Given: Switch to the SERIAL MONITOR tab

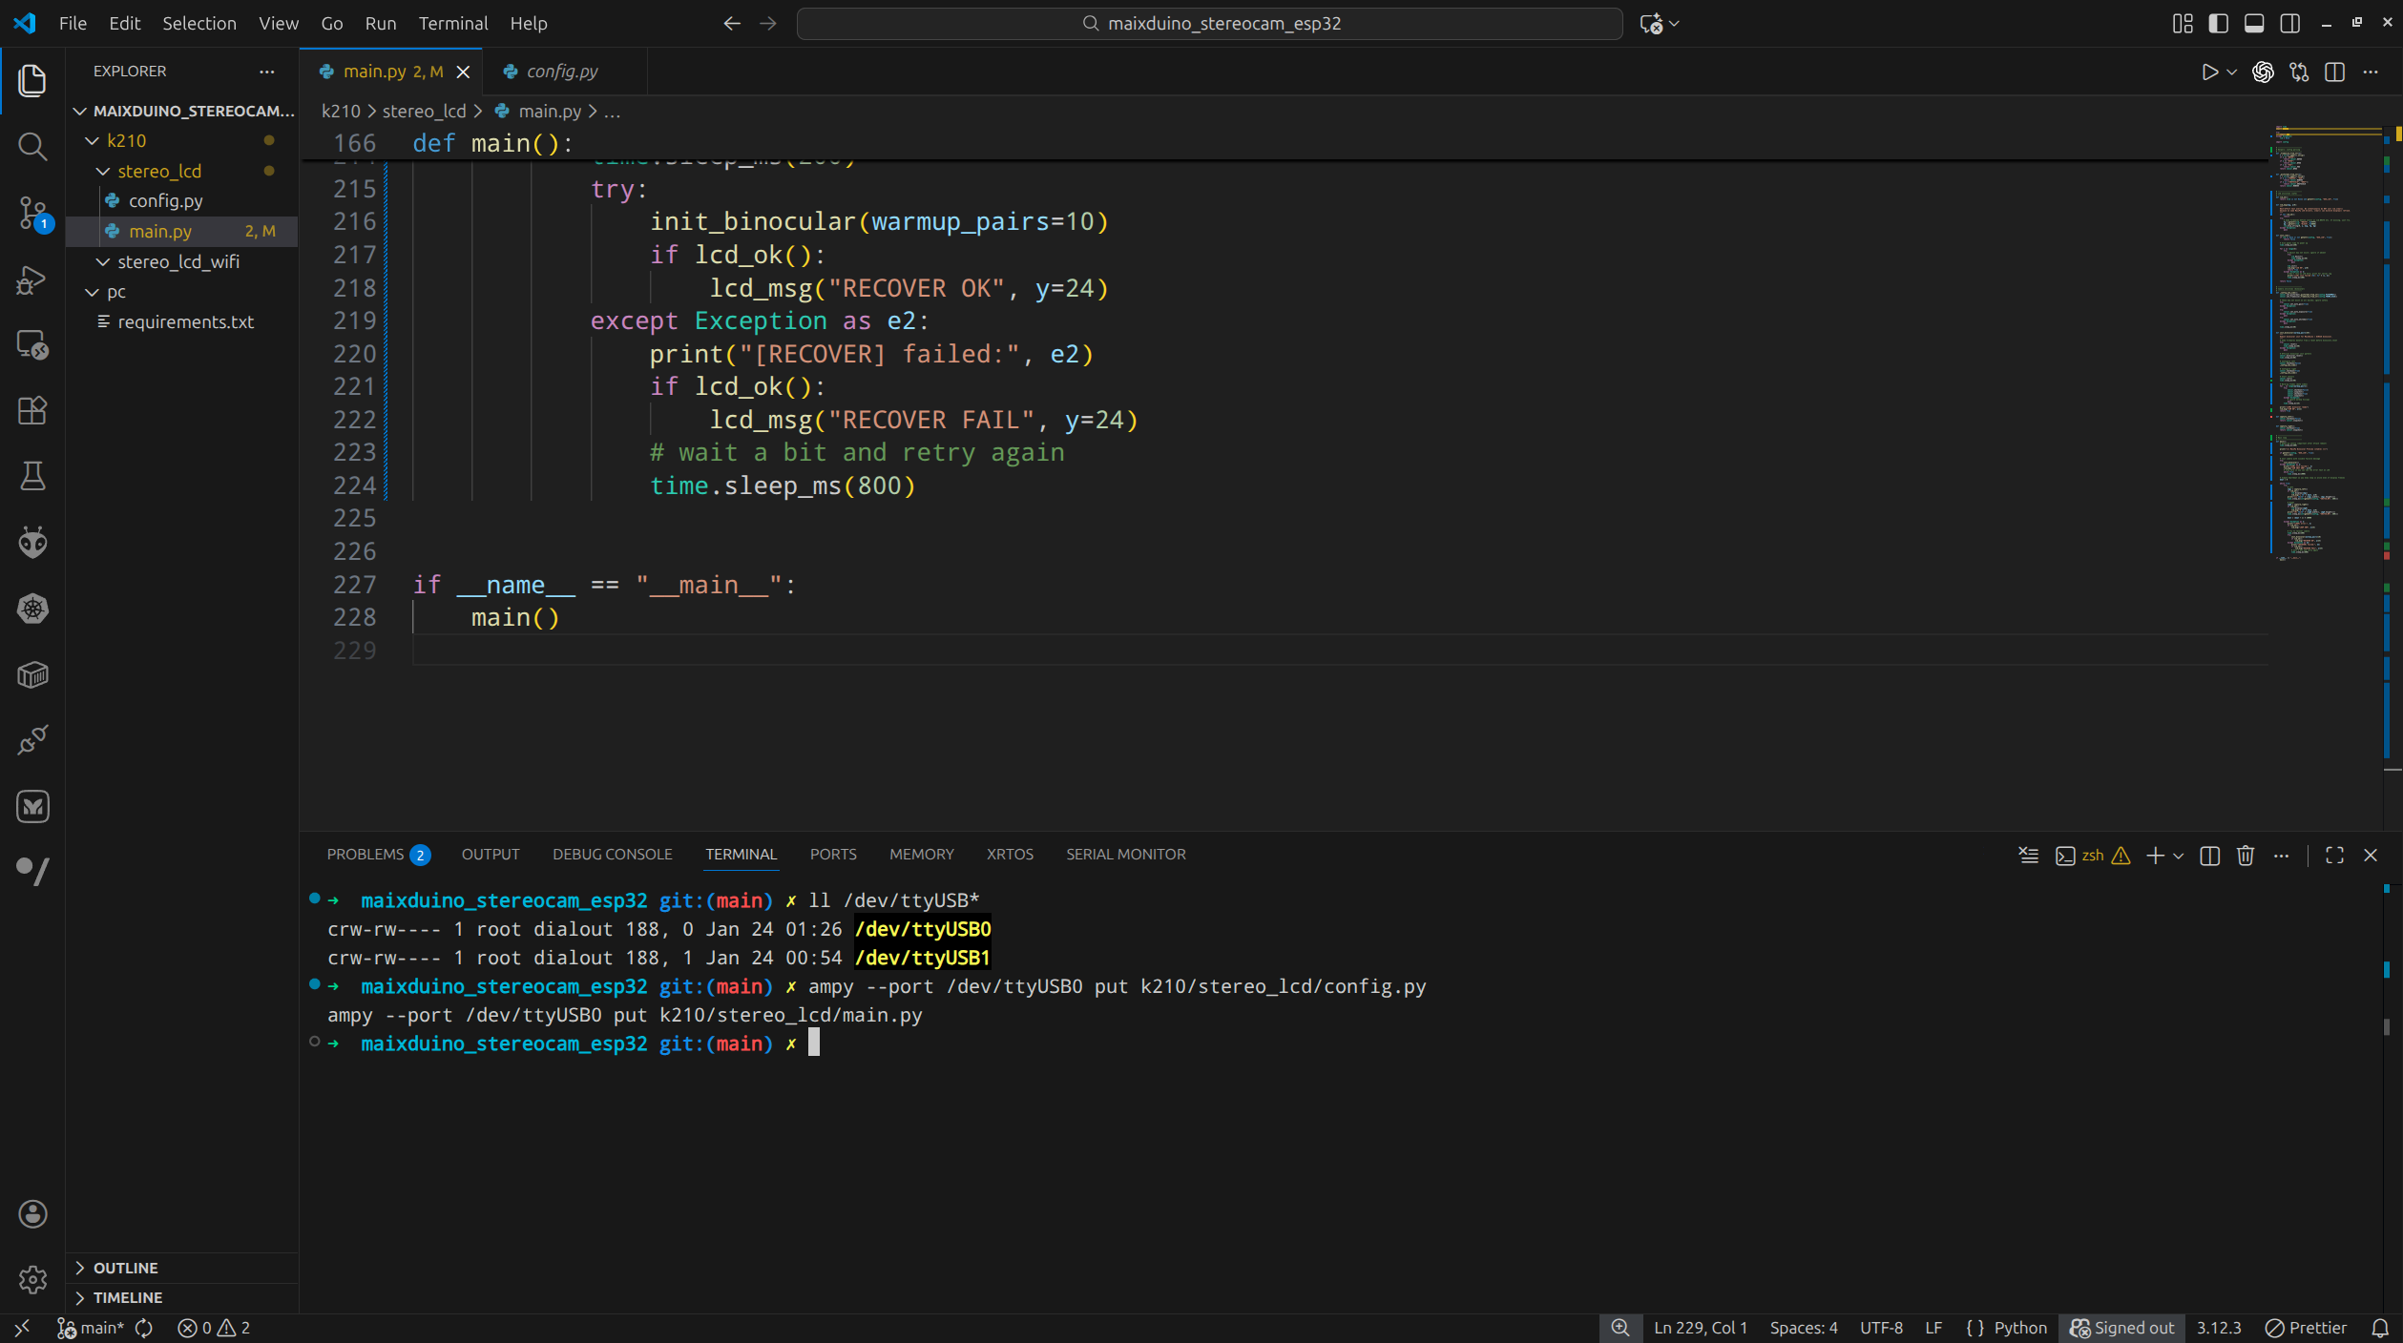Looking at the screenshot, I should point(1125,855).
